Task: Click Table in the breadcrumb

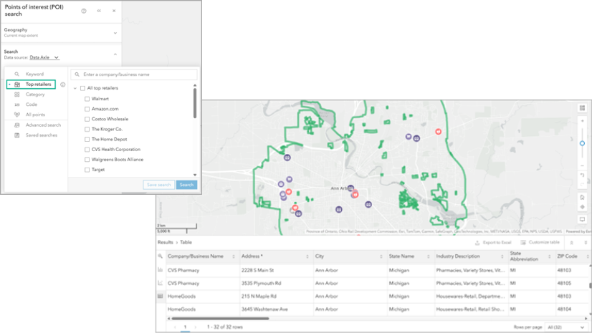Action: tap(186, 243)
